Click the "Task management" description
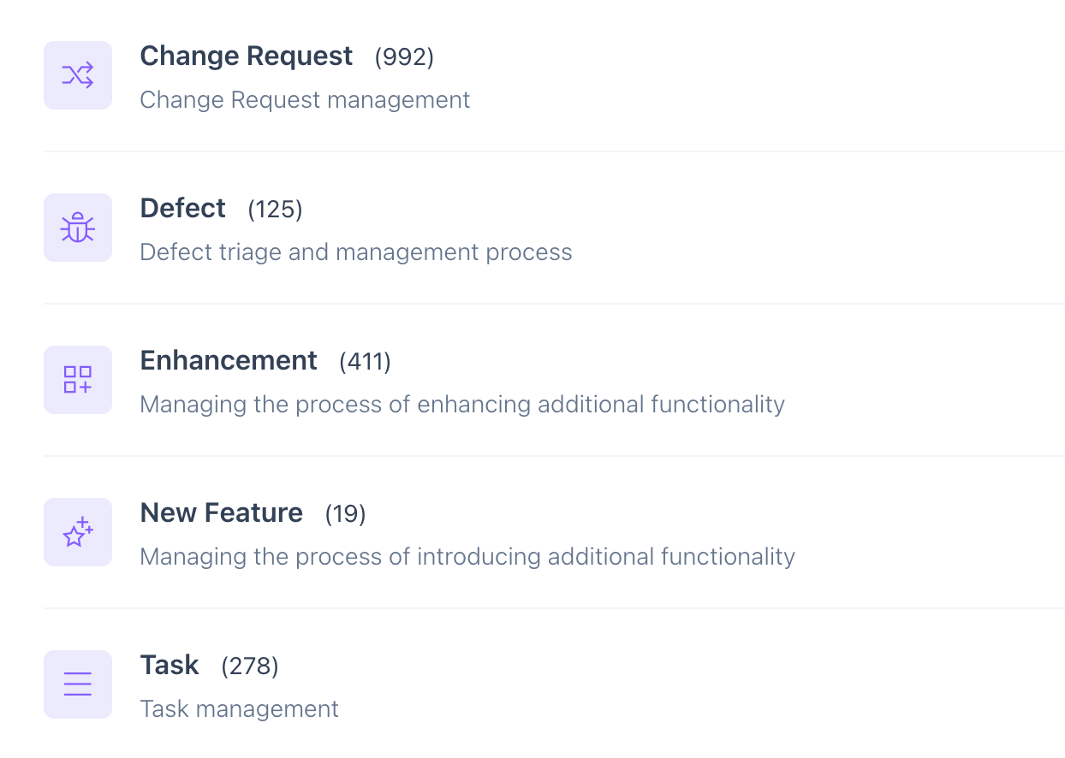The width and height of the screenshot is (1065, 758). 239,709
